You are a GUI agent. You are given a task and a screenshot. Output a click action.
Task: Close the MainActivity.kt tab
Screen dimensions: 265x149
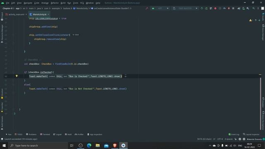[x=48, y=14]
